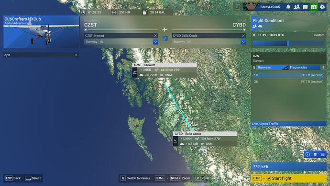
Task: Zoom out with NUM - button
Action: 160,178
